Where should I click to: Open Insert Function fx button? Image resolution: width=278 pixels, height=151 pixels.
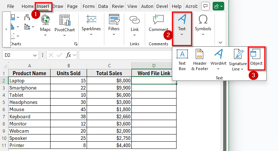point(68,55)
